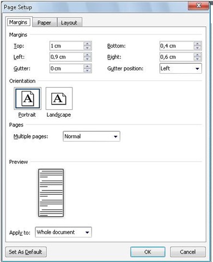Select the Portrait orientation icon

click(28, 98)
